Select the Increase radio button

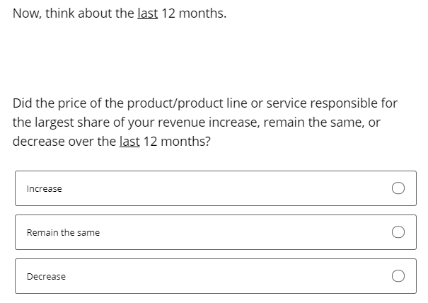(x=398, y=188)
